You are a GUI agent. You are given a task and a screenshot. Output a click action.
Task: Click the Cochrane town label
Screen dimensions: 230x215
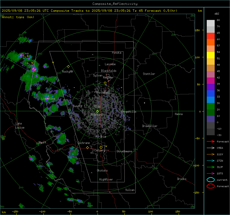point(84,143)
